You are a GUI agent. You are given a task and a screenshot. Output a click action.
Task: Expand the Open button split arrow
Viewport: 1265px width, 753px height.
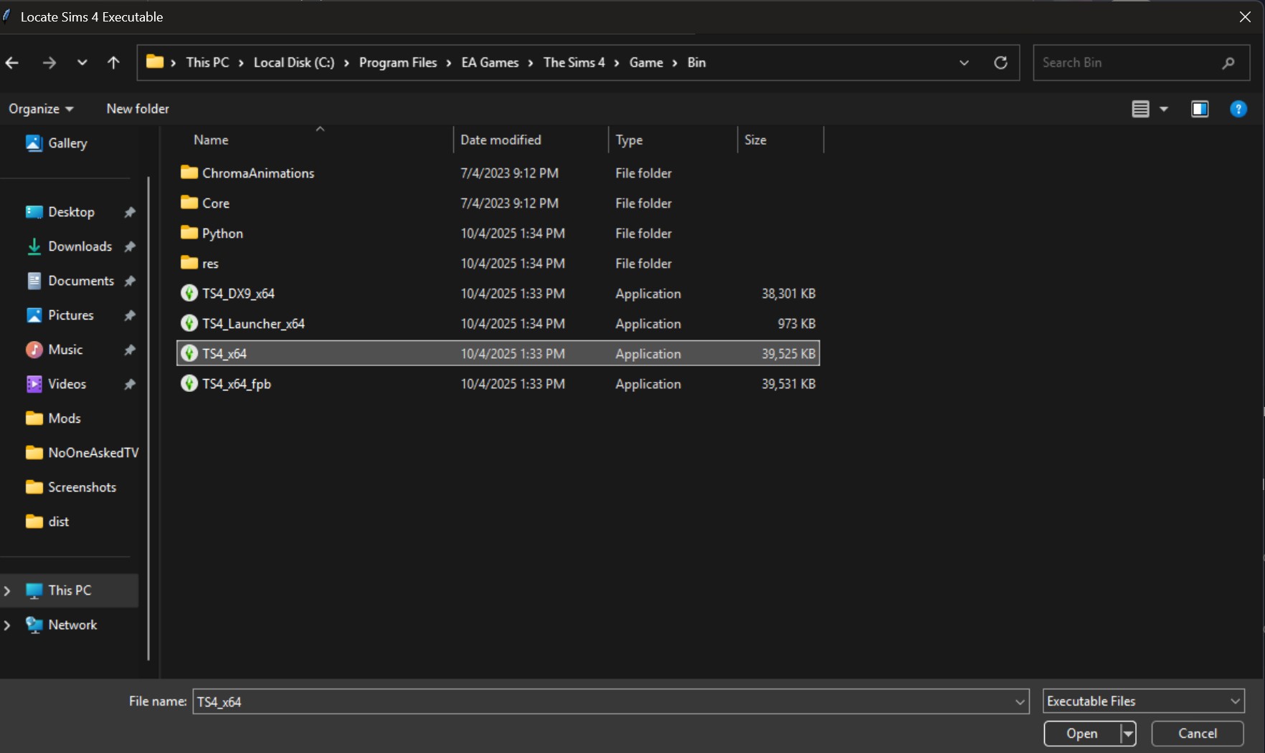click(x=1128, y=734)
